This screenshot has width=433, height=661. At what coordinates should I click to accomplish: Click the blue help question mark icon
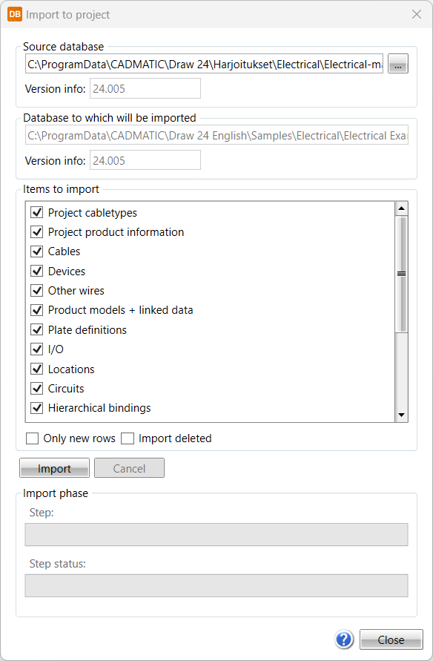click(x=344, y=639)
